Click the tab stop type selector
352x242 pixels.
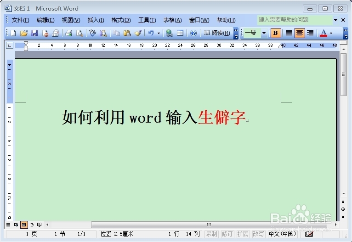[x=10, y=45]
